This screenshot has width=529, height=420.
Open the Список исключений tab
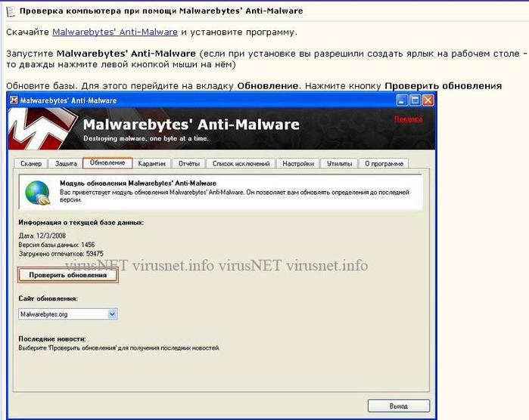point(241,164)
